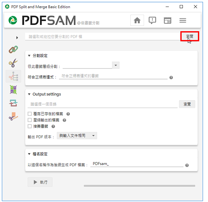Click the progress bar at bottom
The height and width of the screenshot is (202, 208).
[x=140, y=186]
